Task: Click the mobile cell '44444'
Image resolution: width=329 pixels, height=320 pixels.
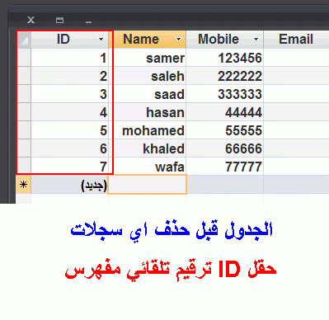Action: pos(225,112)
